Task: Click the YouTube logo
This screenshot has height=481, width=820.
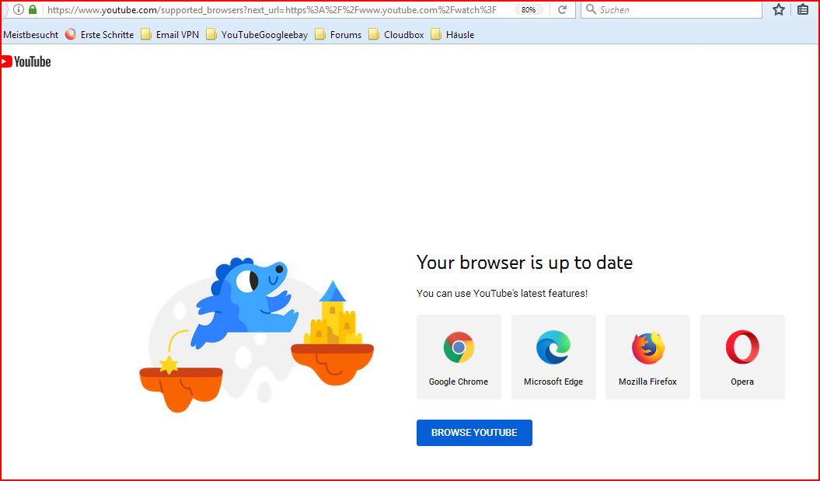Action: click(26, 61)
